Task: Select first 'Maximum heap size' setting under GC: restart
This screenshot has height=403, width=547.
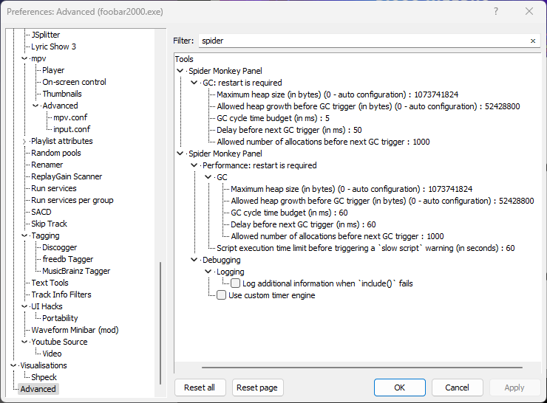Action: [x=337, y=94]
